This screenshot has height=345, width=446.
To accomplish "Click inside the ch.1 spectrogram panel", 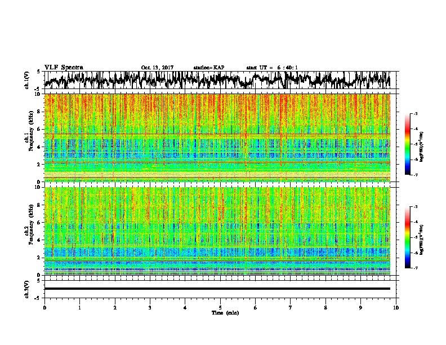I will point(217,138).
